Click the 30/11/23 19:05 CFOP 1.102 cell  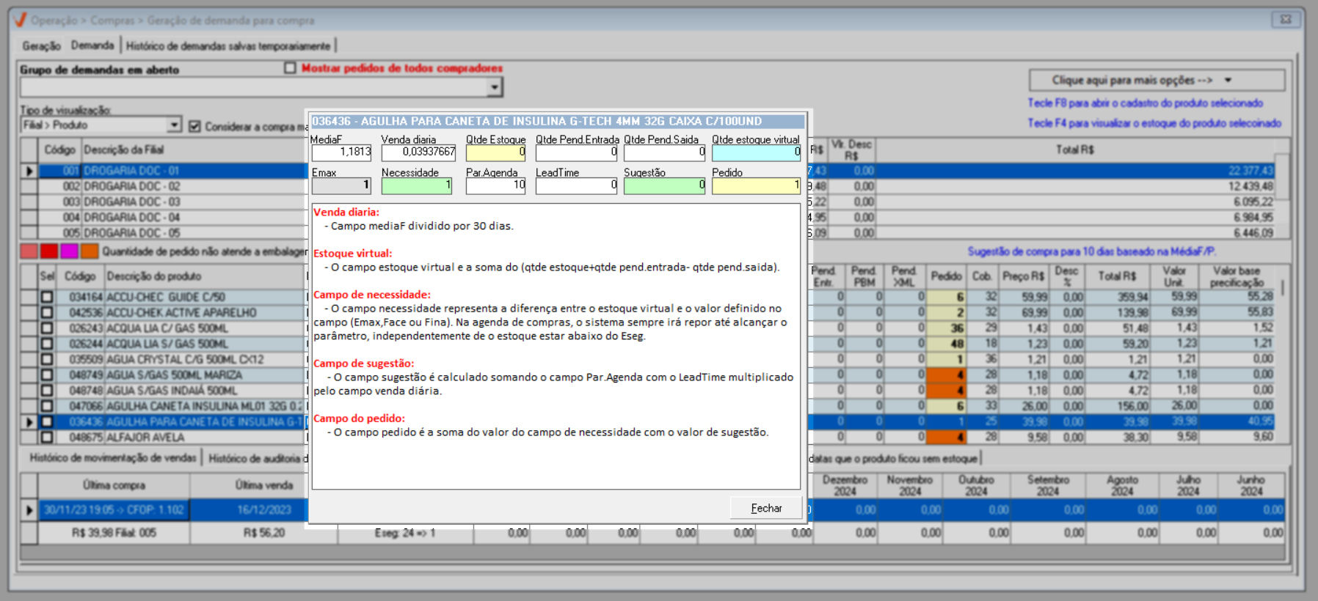coord(114,510)
